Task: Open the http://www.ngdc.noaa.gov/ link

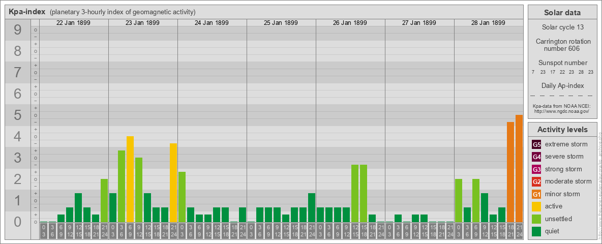Action: (562, 111)
